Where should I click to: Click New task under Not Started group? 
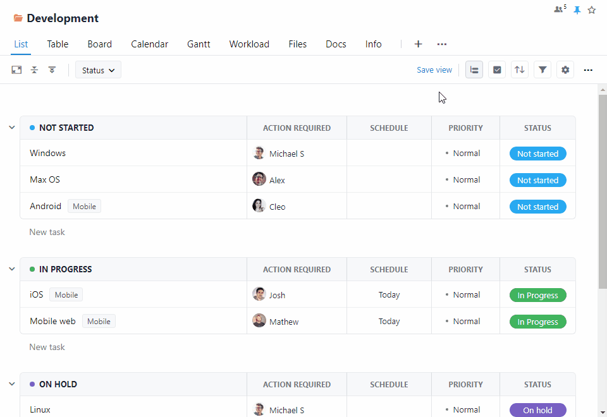pos(47,232)
